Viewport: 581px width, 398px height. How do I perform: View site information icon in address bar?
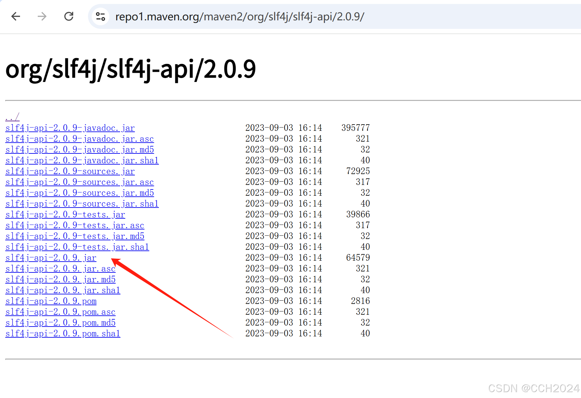(100, 16)
